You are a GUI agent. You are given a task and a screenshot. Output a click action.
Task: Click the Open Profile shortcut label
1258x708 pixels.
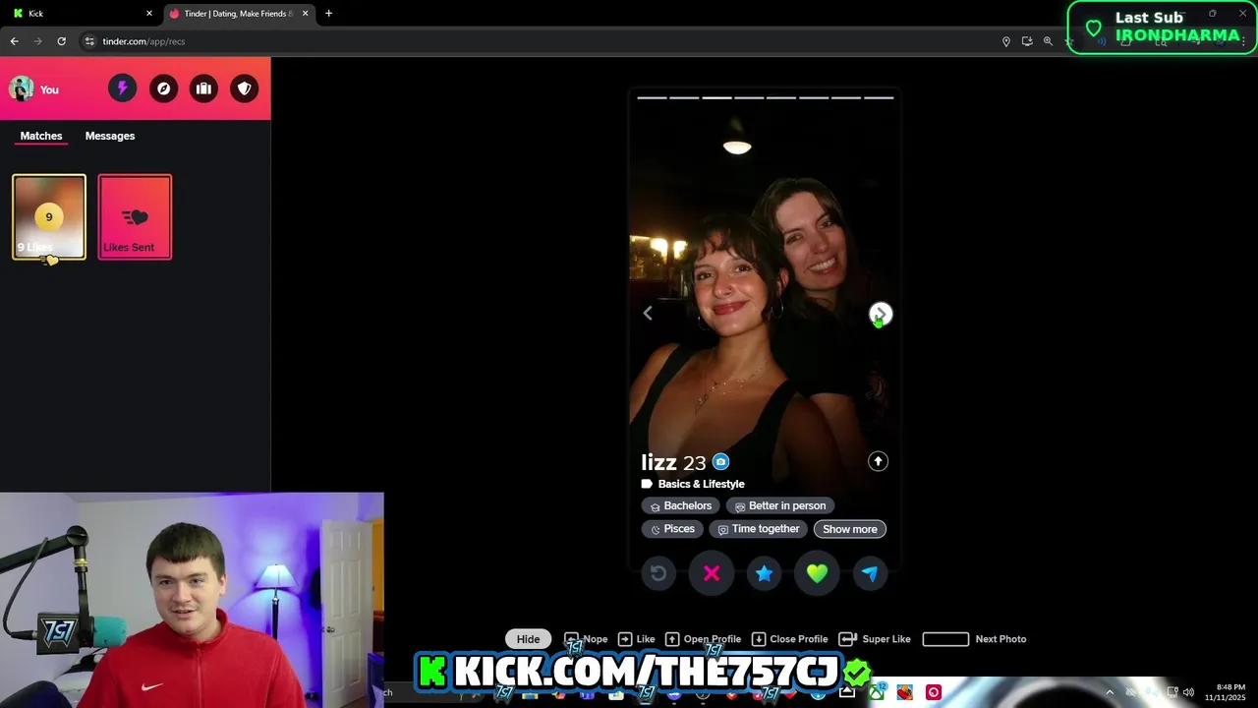[713, 639]
